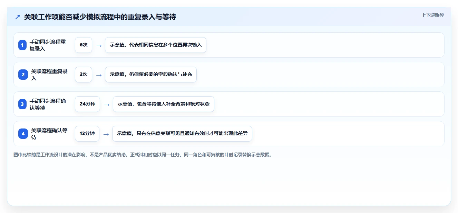The image size is (458, 213).
Task: Click step number badge 1
Action: point(22,45)
